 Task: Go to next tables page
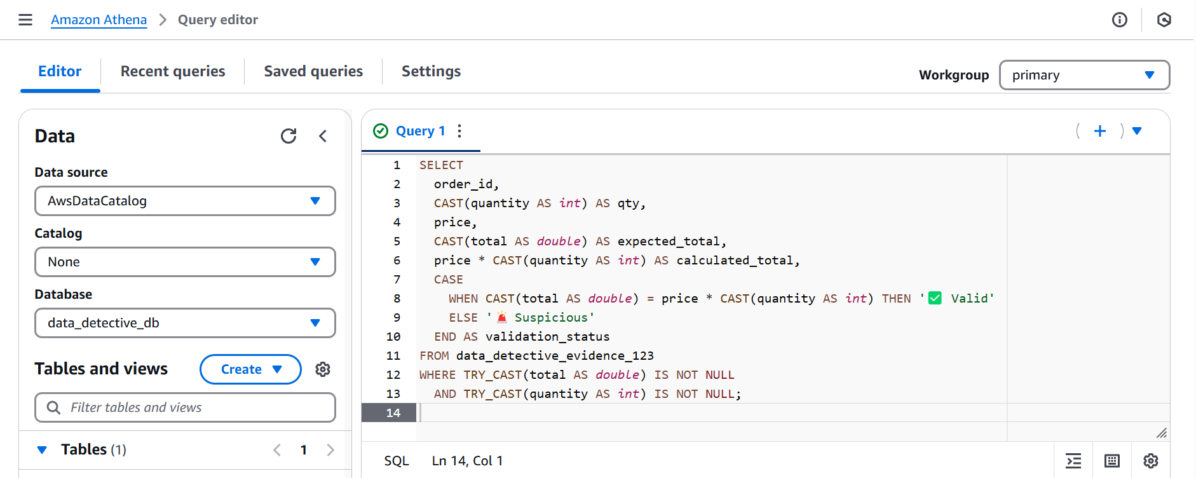[x=330, y=450]
